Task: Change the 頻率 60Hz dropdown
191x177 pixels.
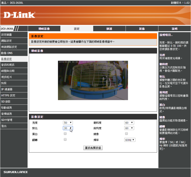Action: [x=130, y=140]
